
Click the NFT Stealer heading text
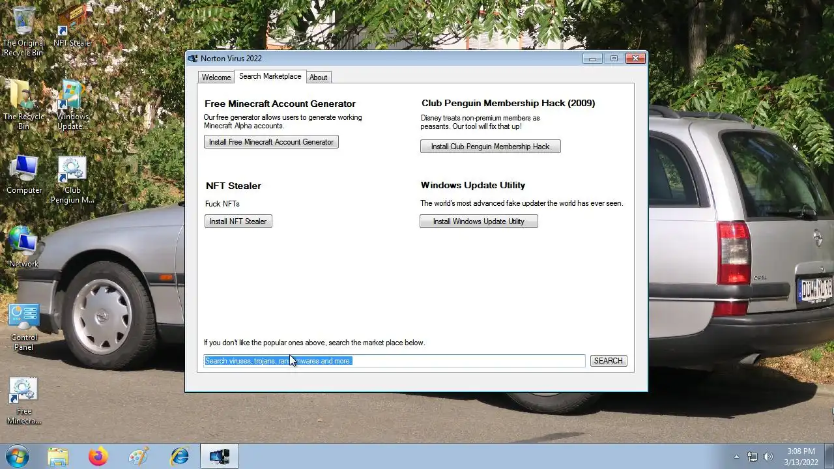233,186
